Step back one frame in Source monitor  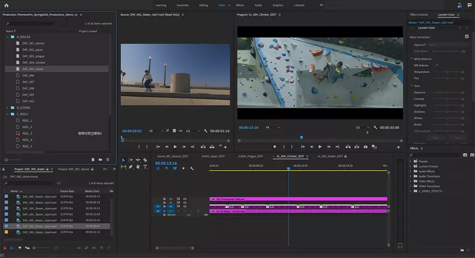click(x=167, y=147)
